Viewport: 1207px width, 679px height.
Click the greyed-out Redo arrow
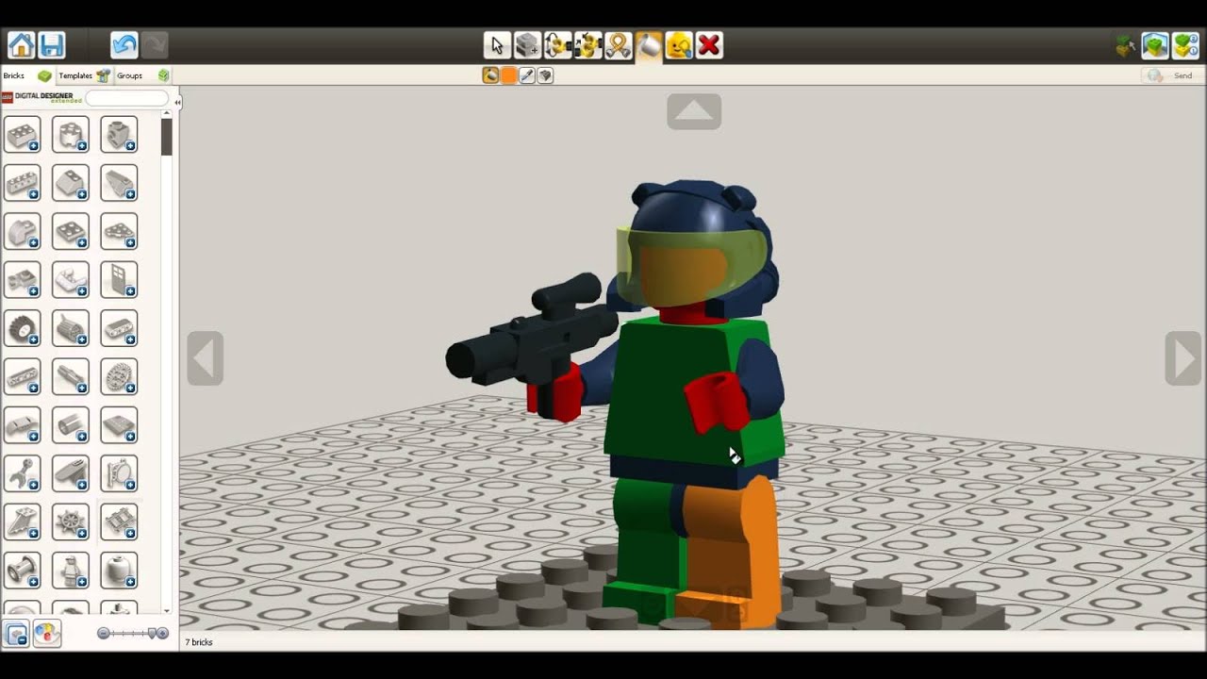click(154, 45)
